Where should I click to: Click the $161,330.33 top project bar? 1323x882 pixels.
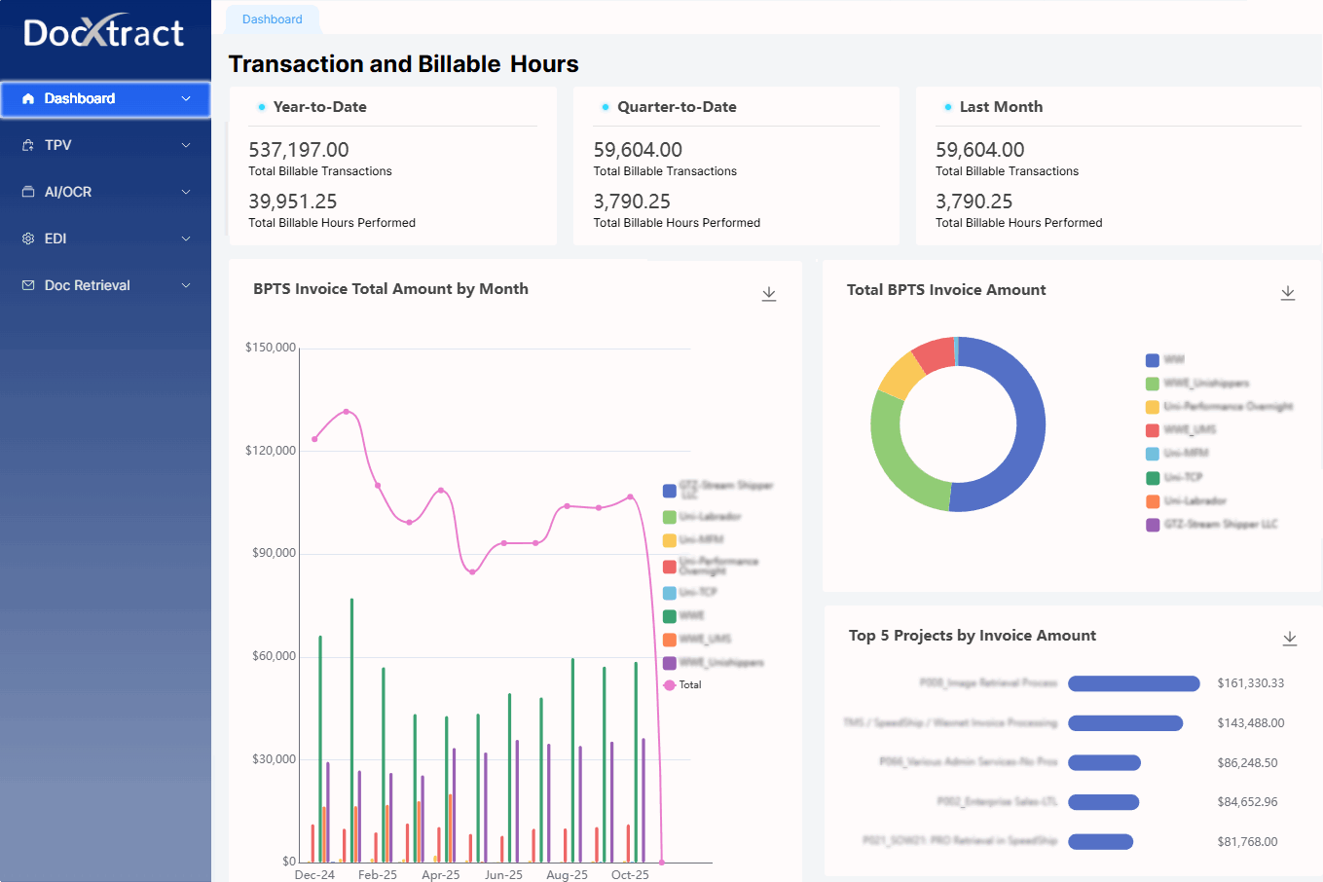point(1133,683)
